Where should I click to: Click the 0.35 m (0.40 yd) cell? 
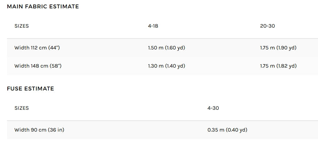(x=227, y=130)
